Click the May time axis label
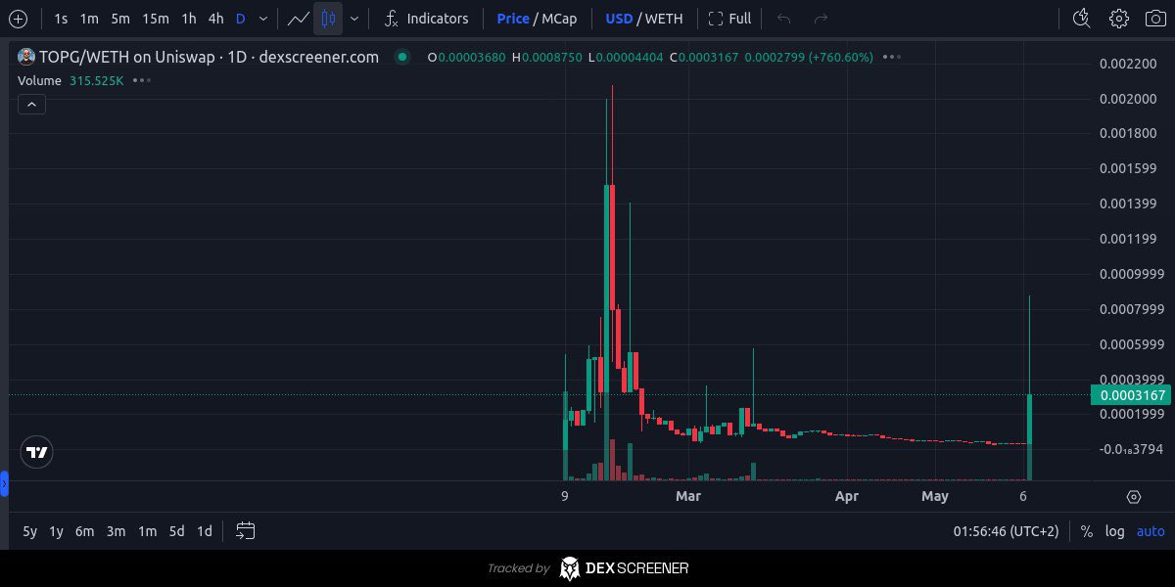 (935, 497)
